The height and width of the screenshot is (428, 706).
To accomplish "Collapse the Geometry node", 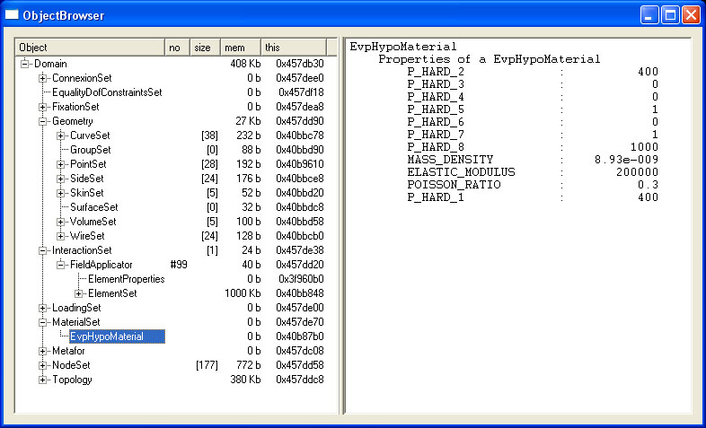I will pos(43,121).
